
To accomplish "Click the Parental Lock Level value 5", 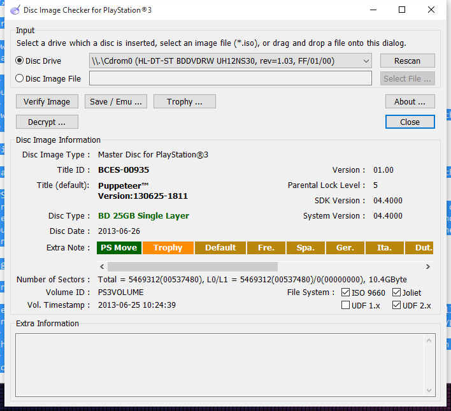I will 375,185.
